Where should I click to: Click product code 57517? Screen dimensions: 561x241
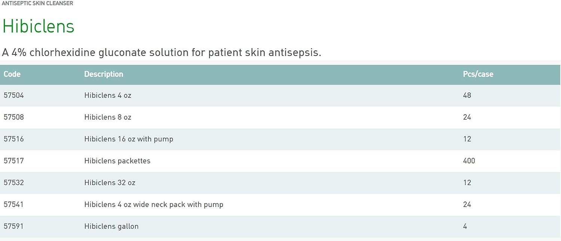14,161
